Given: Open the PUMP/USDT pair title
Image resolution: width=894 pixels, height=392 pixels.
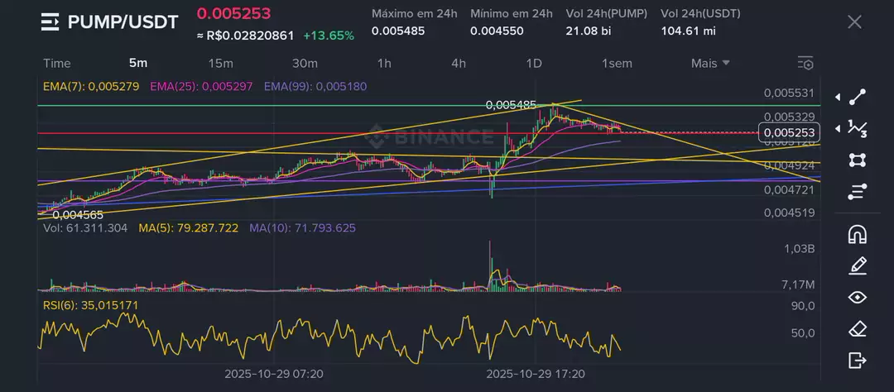Looking at the screenshot, I should (x=123, y=23).
